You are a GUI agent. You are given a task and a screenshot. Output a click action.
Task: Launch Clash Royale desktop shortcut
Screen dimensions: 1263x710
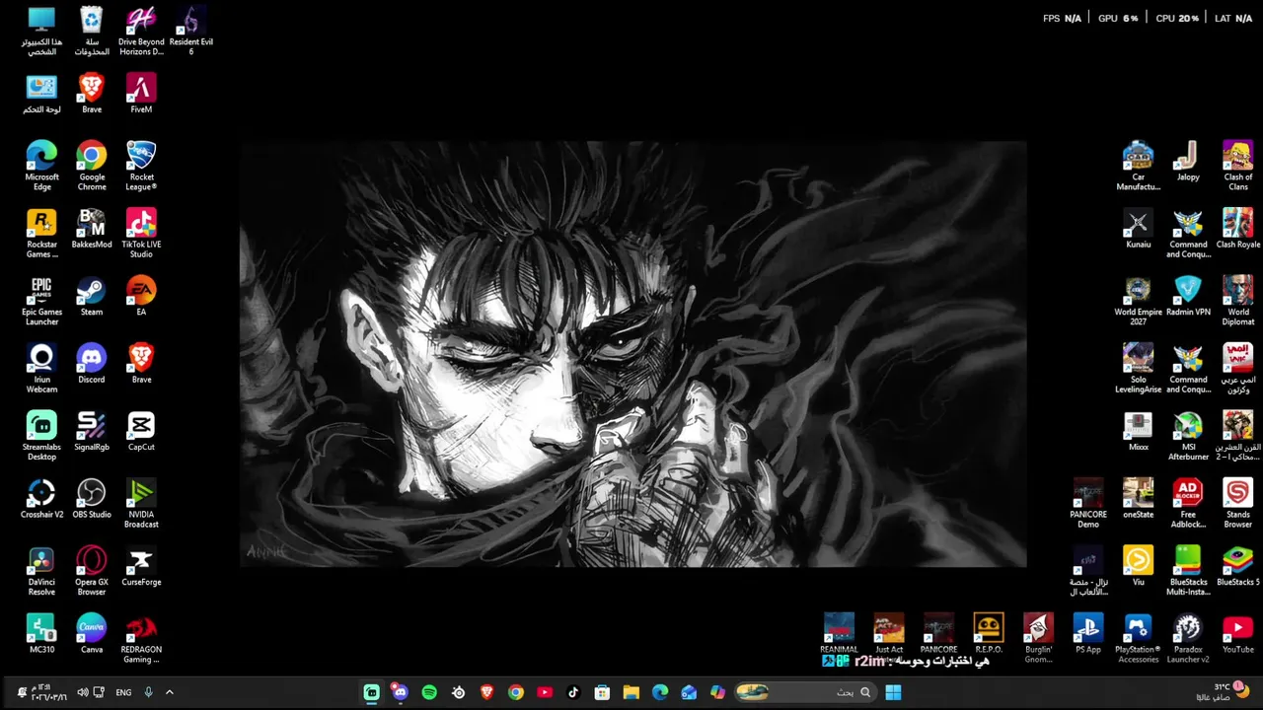pos(1238,229)
